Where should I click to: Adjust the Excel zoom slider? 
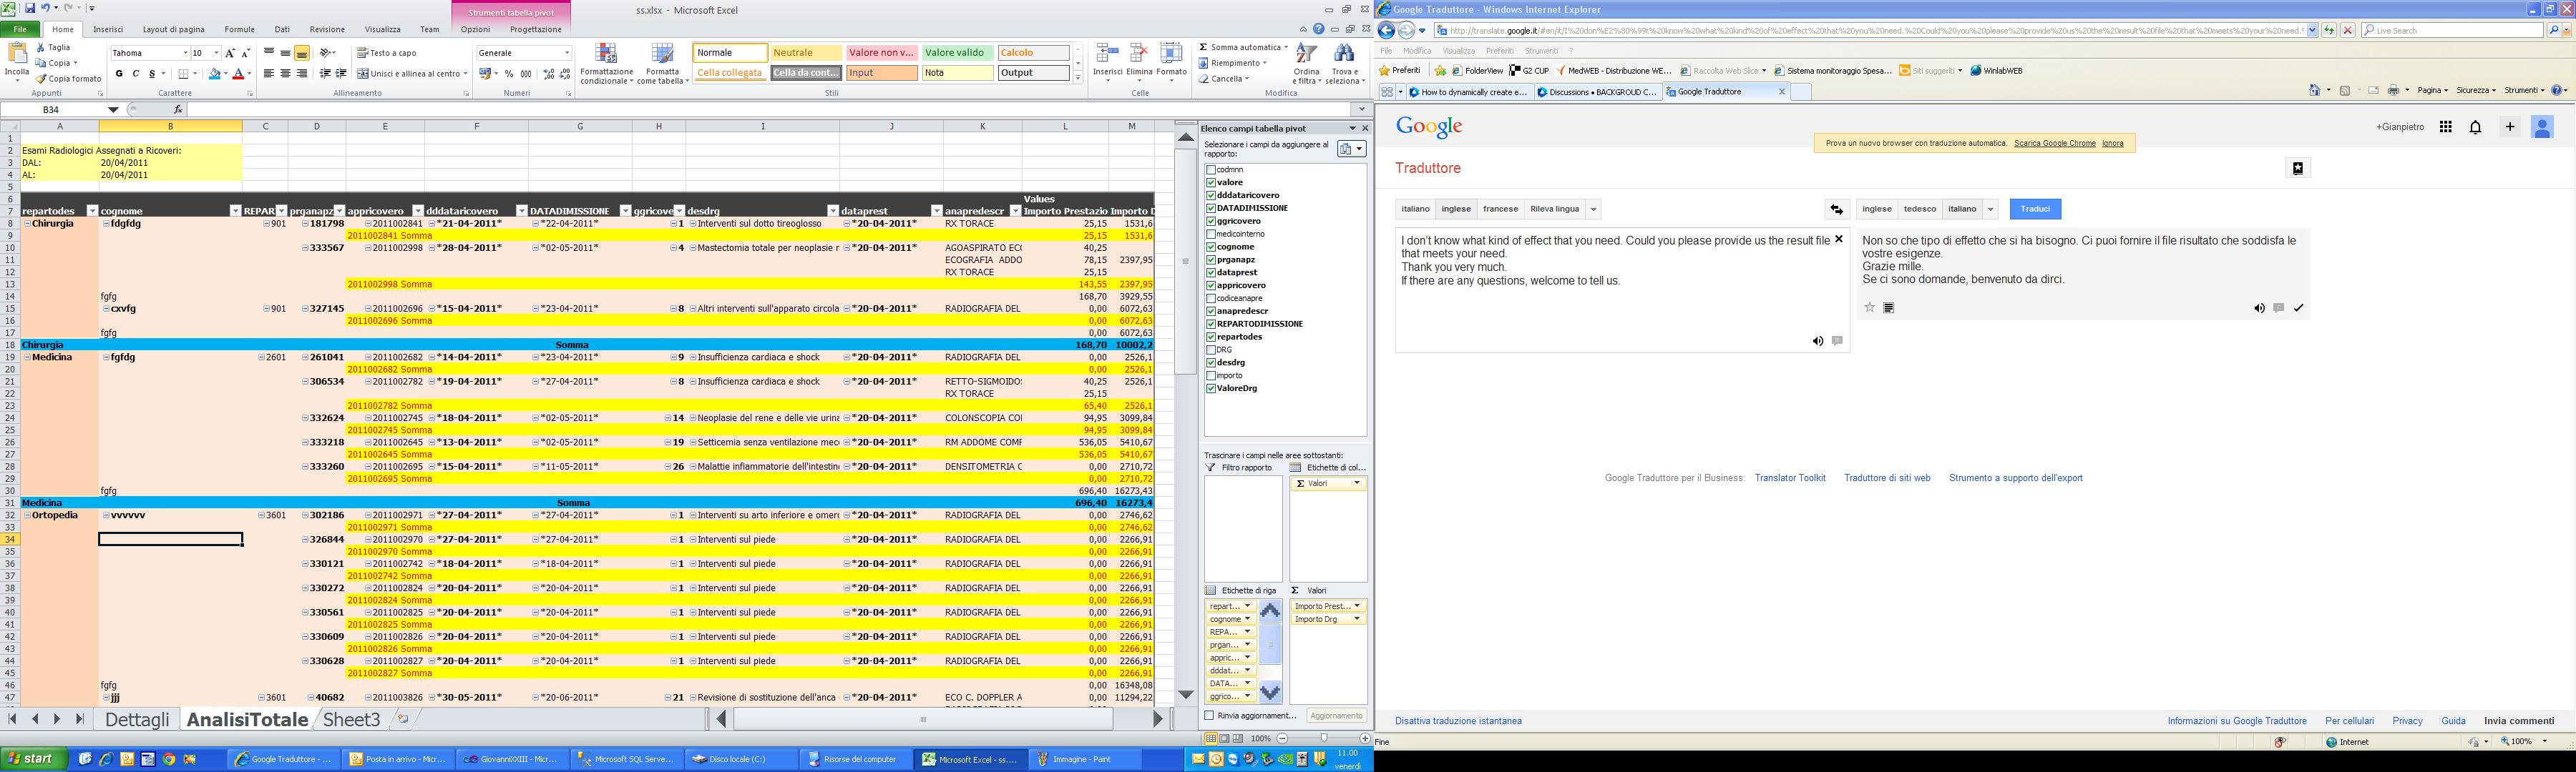[1323, 739]
